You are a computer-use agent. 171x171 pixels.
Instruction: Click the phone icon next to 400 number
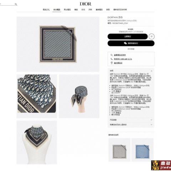(x=112, y=59)
